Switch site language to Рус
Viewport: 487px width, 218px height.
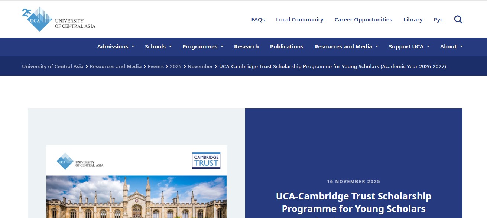click(x=438, y=19)
